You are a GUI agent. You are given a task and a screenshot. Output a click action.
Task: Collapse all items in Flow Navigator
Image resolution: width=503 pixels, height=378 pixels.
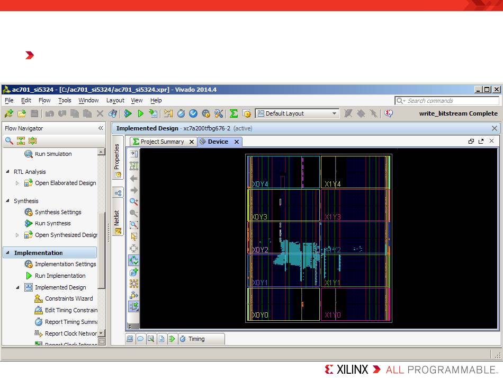pyautogui.click(x=21, y=140)
